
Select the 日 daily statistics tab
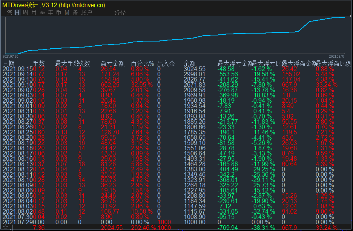[x=17, y=12]
